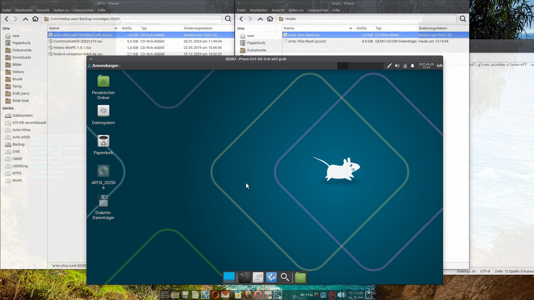Open the Ansicht menu in the tmph Thunar window
The height and width of the screenshot is (300, 534).
pos(278,10)
